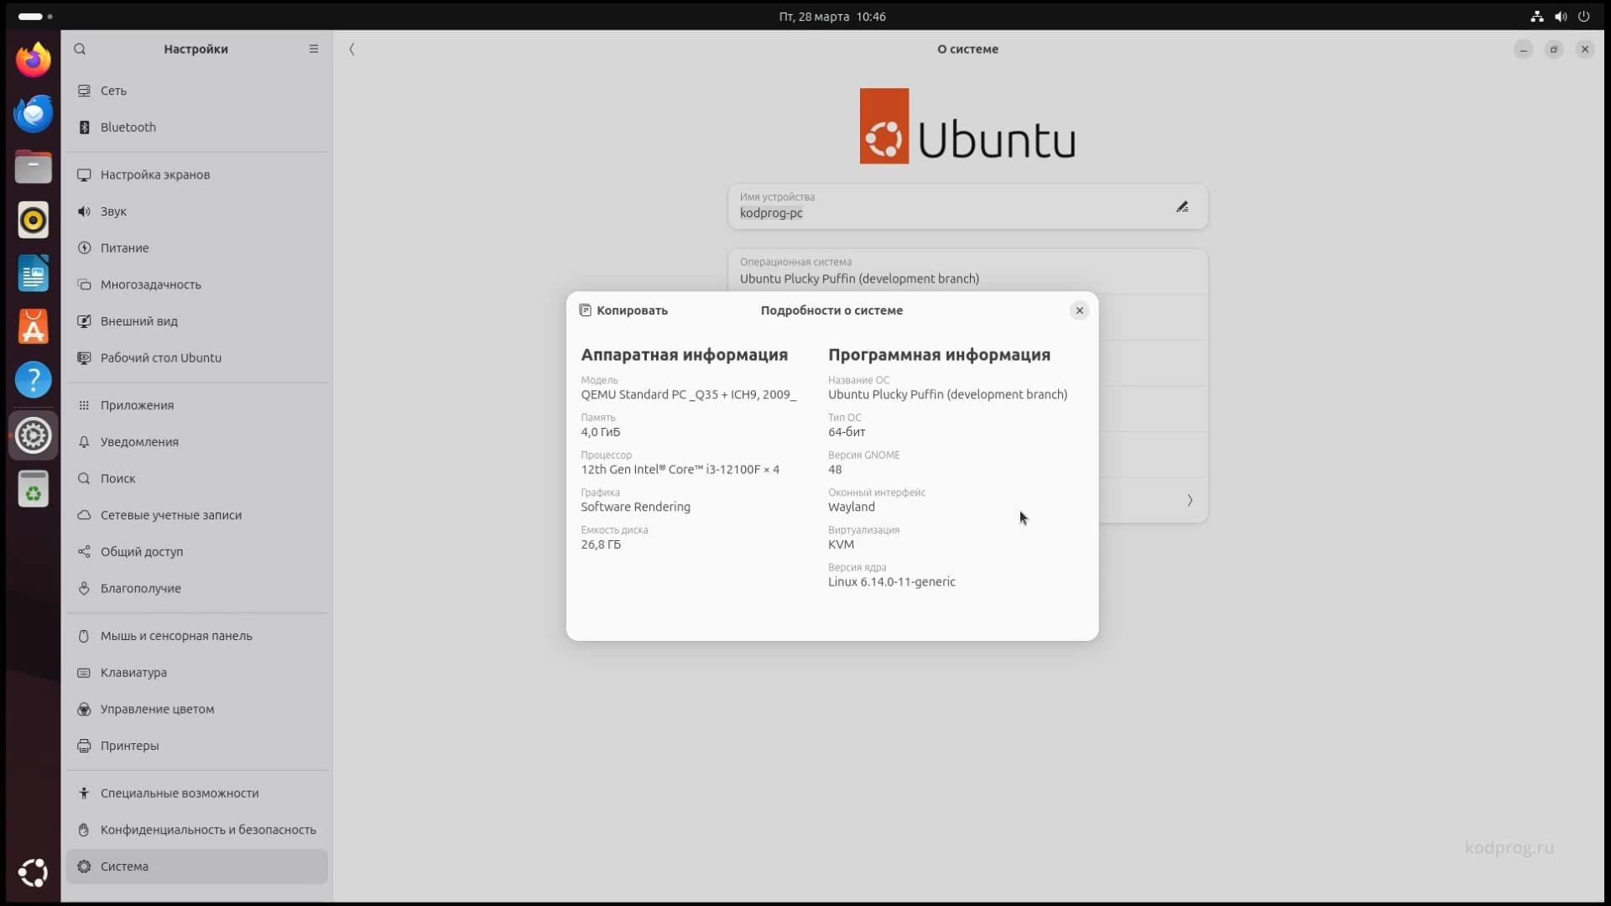Click kernel version Linux 6.14.0-11-generic
The height and width of the screenshot is (906, 1611).
pos(892,582)
